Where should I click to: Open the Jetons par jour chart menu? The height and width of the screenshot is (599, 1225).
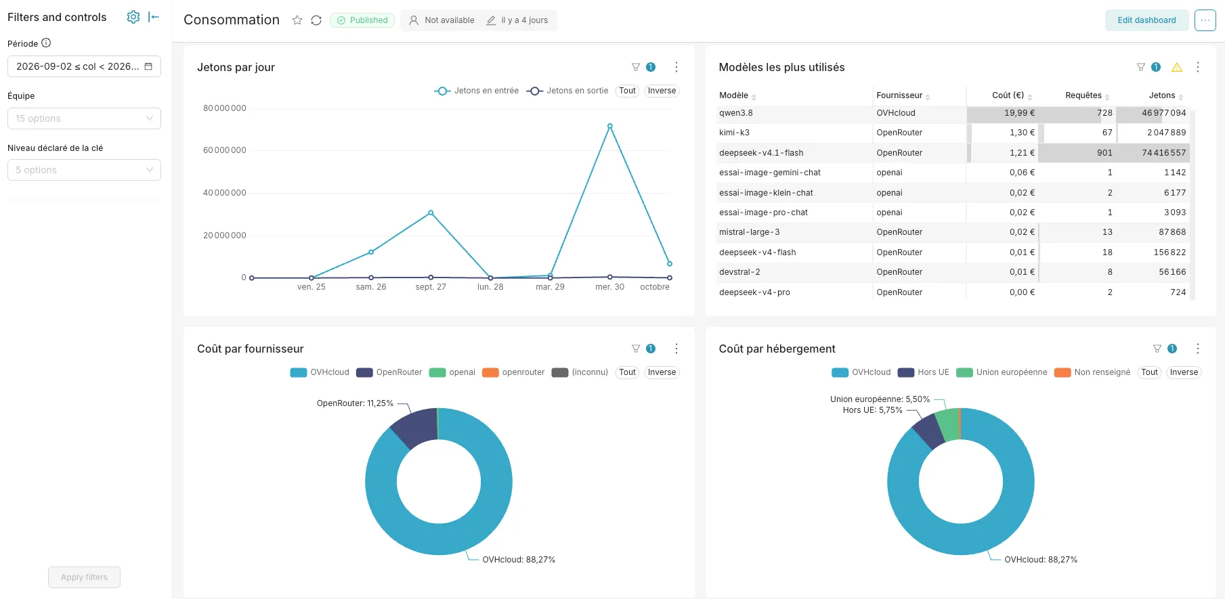[676, 67]
